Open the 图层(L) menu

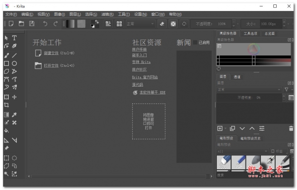[x=75, y=14]
